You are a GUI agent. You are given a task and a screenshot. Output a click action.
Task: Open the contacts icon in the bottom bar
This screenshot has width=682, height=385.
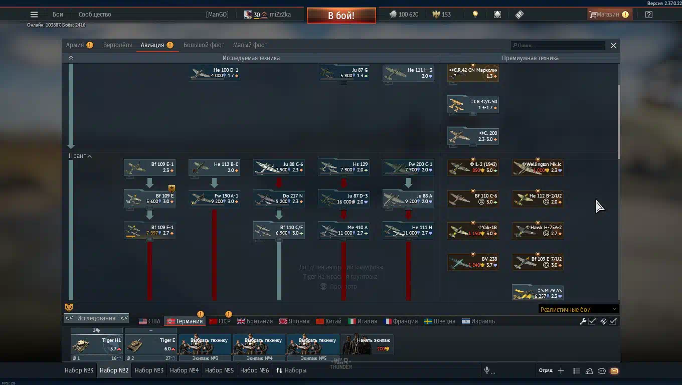tap(589, 371)
